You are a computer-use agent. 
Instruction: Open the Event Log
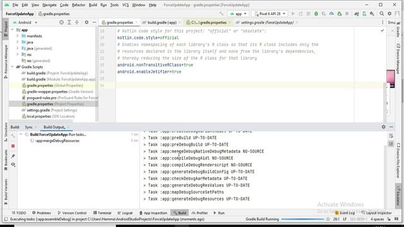[x=345, y=213]
